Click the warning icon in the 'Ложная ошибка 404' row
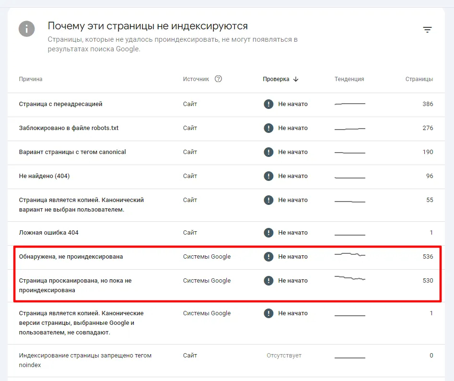This screenshot has height=381, width=454. (268, 233)
